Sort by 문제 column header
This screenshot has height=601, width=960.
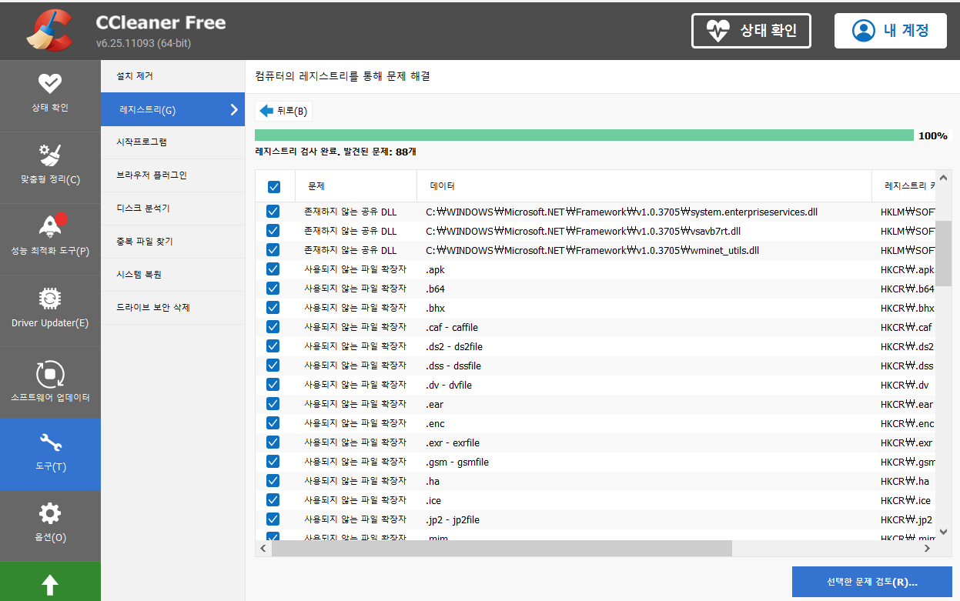356,186
